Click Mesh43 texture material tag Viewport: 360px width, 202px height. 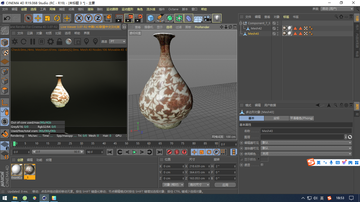tap(284, 34)
